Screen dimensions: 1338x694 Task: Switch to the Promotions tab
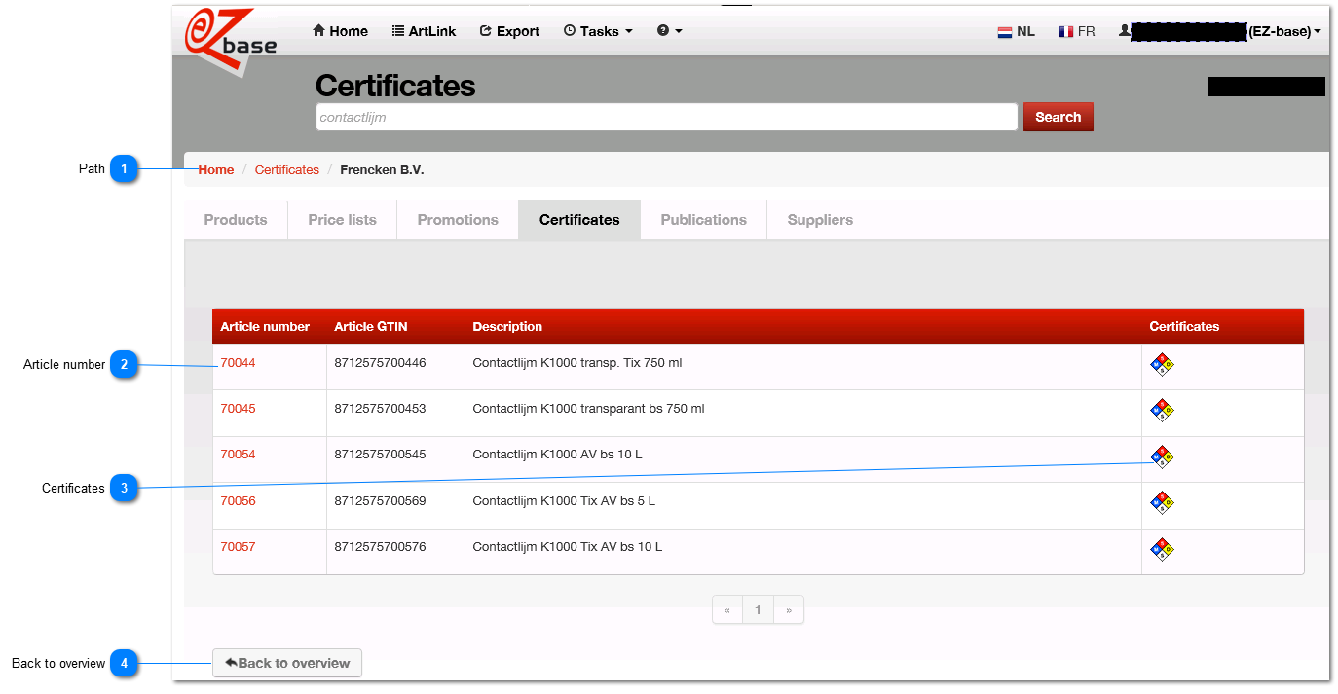pyautogui.click(x=458, y=220)
